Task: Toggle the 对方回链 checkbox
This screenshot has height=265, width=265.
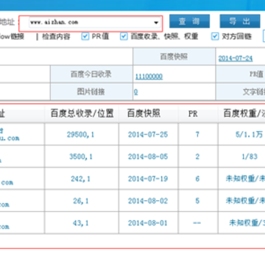Action: (215, 36)
